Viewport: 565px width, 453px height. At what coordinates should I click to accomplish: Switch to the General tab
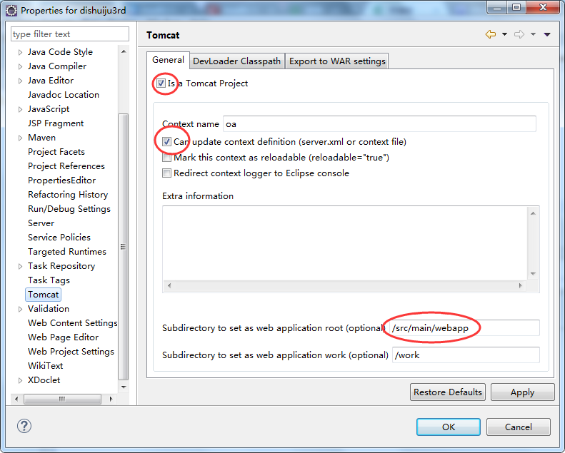(168, 60)
